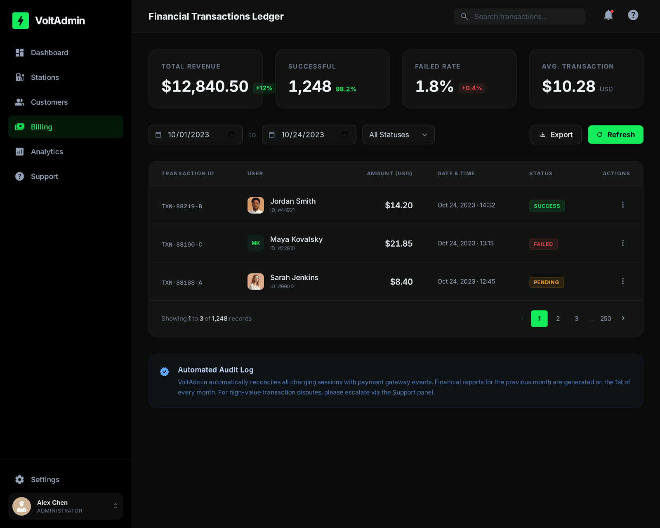Go to pagination page 250
Image resolution: width=660 pixels, height=528 pixels.
(x=606, y=318)
